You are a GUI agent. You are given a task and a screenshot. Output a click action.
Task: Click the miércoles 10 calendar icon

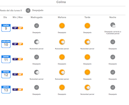(x=6, y=44)
